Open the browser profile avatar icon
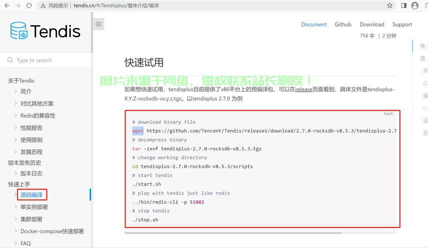Image resolution: width=428 pixels, height=250 pixels. 415,5
